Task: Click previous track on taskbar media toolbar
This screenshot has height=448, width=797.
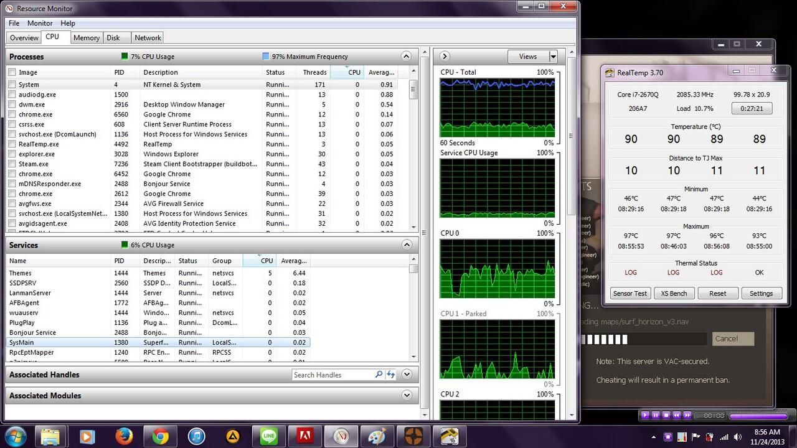Action: [677, 415]
